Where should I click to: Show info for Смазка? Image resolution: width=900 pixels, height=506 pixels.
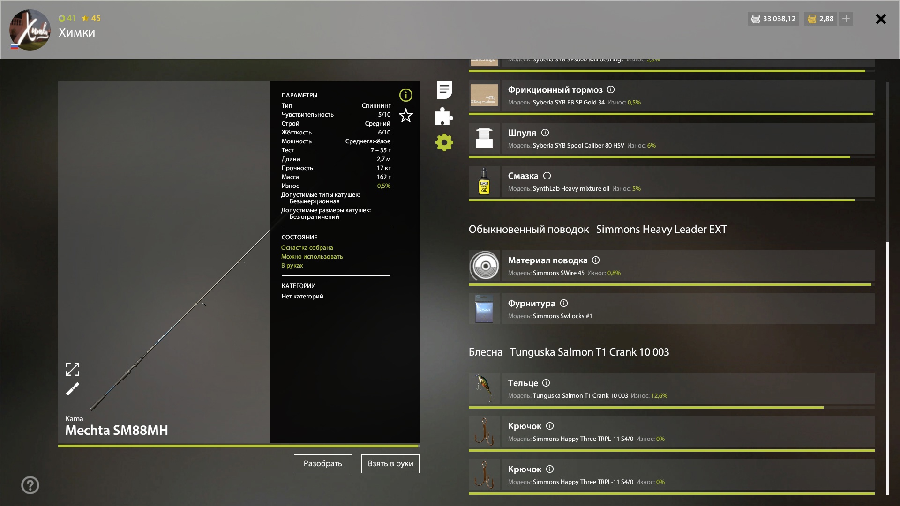(x=547, y=176)
